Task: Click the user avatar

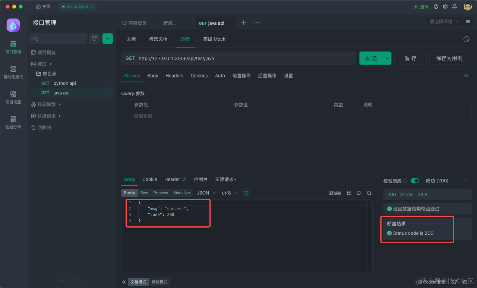Action: (468, 7)
